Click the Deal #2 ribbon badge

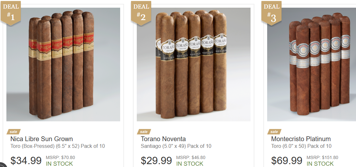[x=141, y=13]
